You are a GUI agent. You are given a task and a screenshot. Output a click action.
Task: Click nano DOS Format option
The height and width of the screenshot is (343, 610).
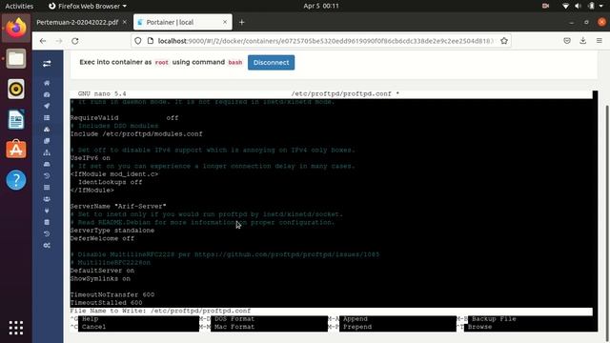(x=234, y=319)
